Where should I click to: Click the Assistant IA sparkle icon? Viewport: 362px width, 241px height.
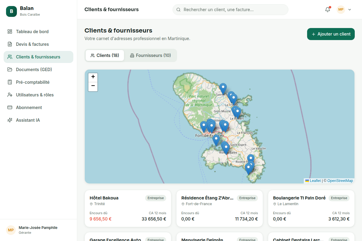point(10,120)
